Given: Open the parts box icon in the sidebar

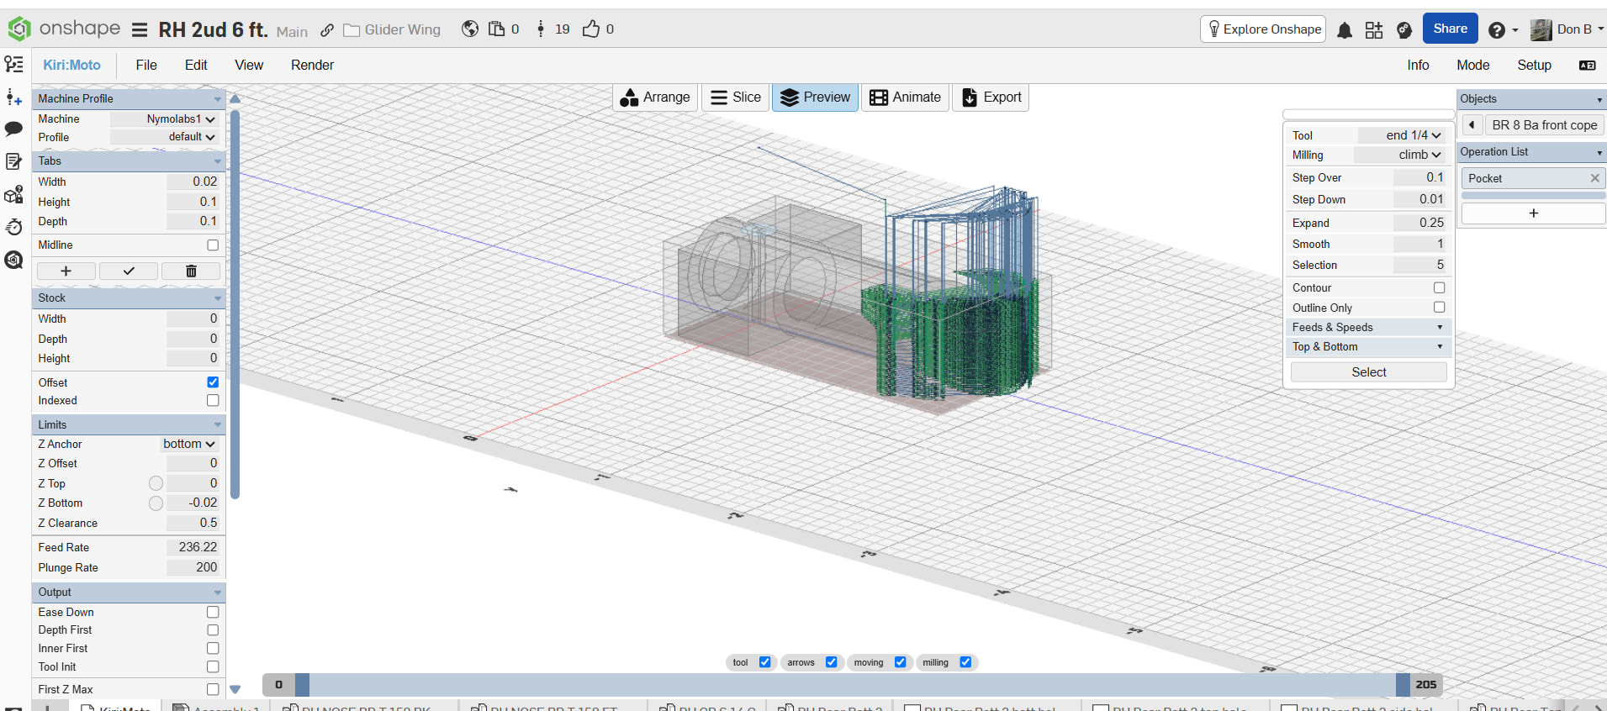Looking at the screenshot, I should (13, 195).
